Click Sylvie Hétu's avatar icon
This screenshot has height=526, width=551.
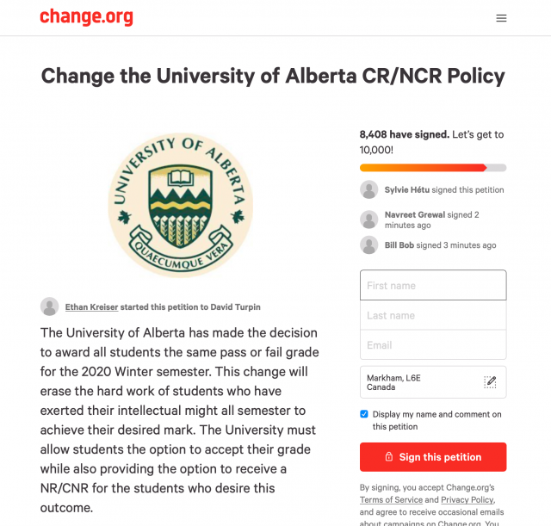pos(369,189)
